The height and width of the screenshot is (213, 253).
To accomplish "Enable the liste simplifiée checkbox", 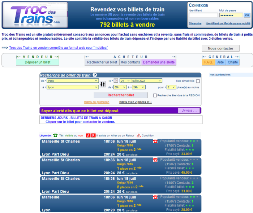I will (198, 81).
